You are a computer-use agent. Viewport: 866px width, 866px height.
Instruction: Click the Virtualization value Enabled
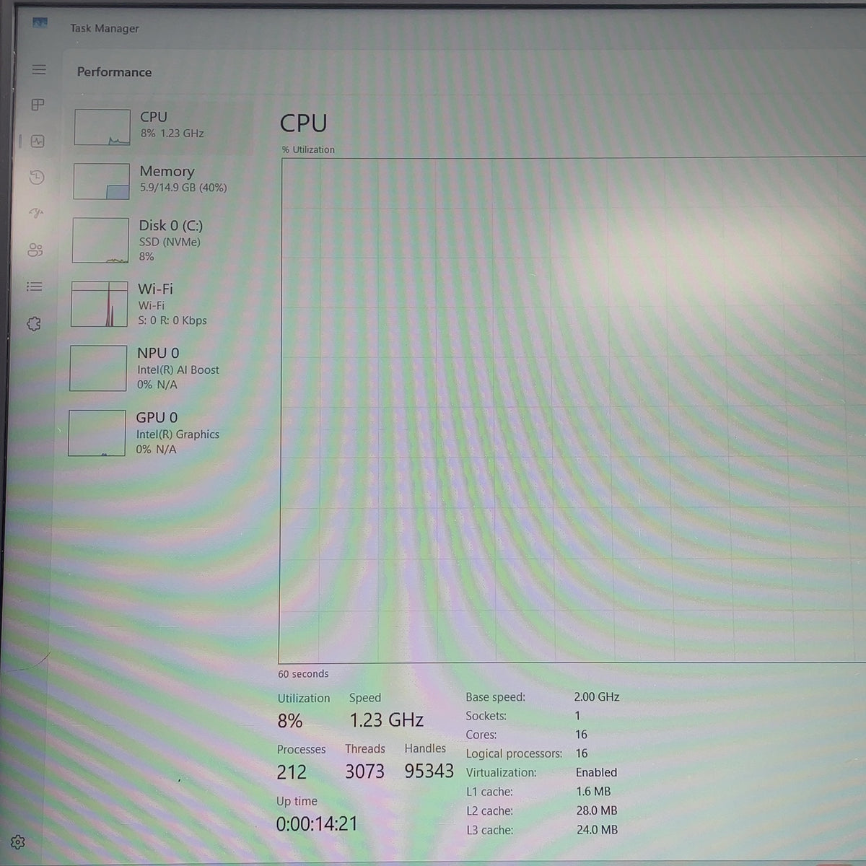click(596, 772)
